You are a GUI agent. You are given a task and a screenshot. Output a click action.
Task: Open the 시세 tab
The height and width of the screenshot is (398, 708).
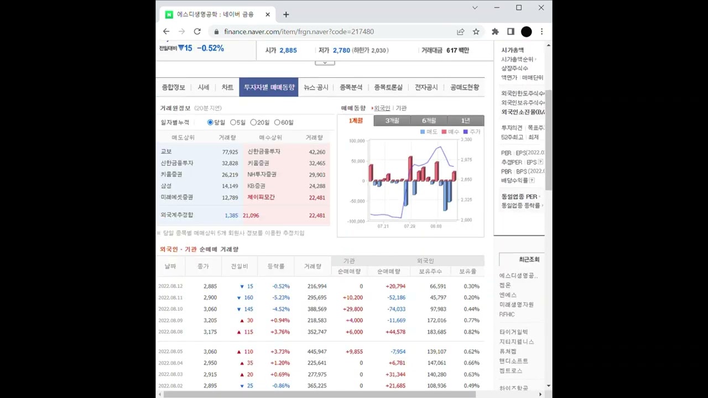[204, 87]
